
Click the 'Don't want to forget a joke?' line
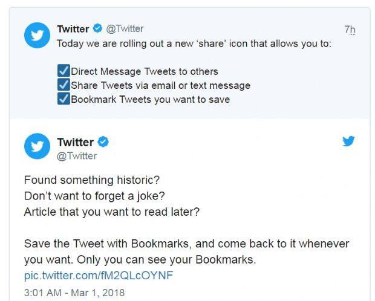[94, 196]
